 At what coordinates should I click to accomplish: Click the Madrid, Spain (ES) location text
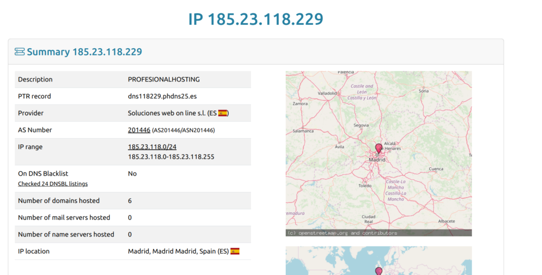[x=178, y=251]
